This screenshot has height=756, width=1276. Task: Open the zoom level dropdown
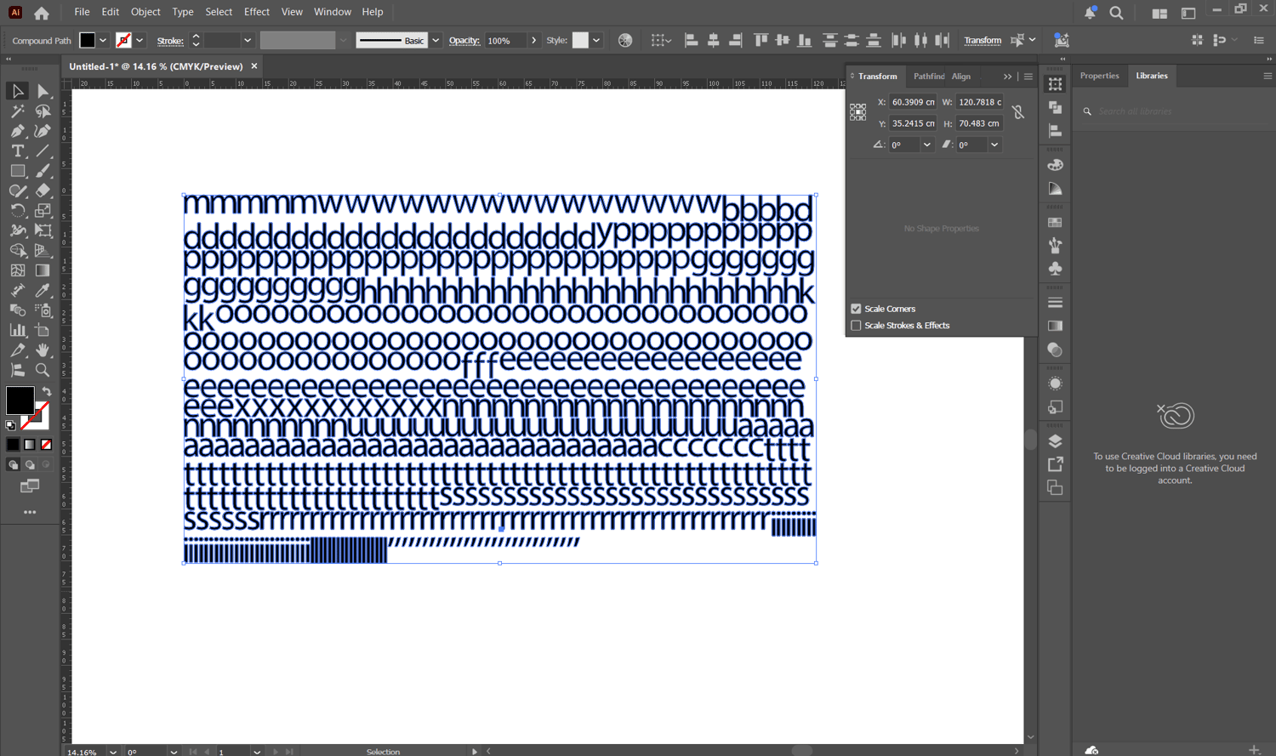pyautogui.click(x=112, y=752)
